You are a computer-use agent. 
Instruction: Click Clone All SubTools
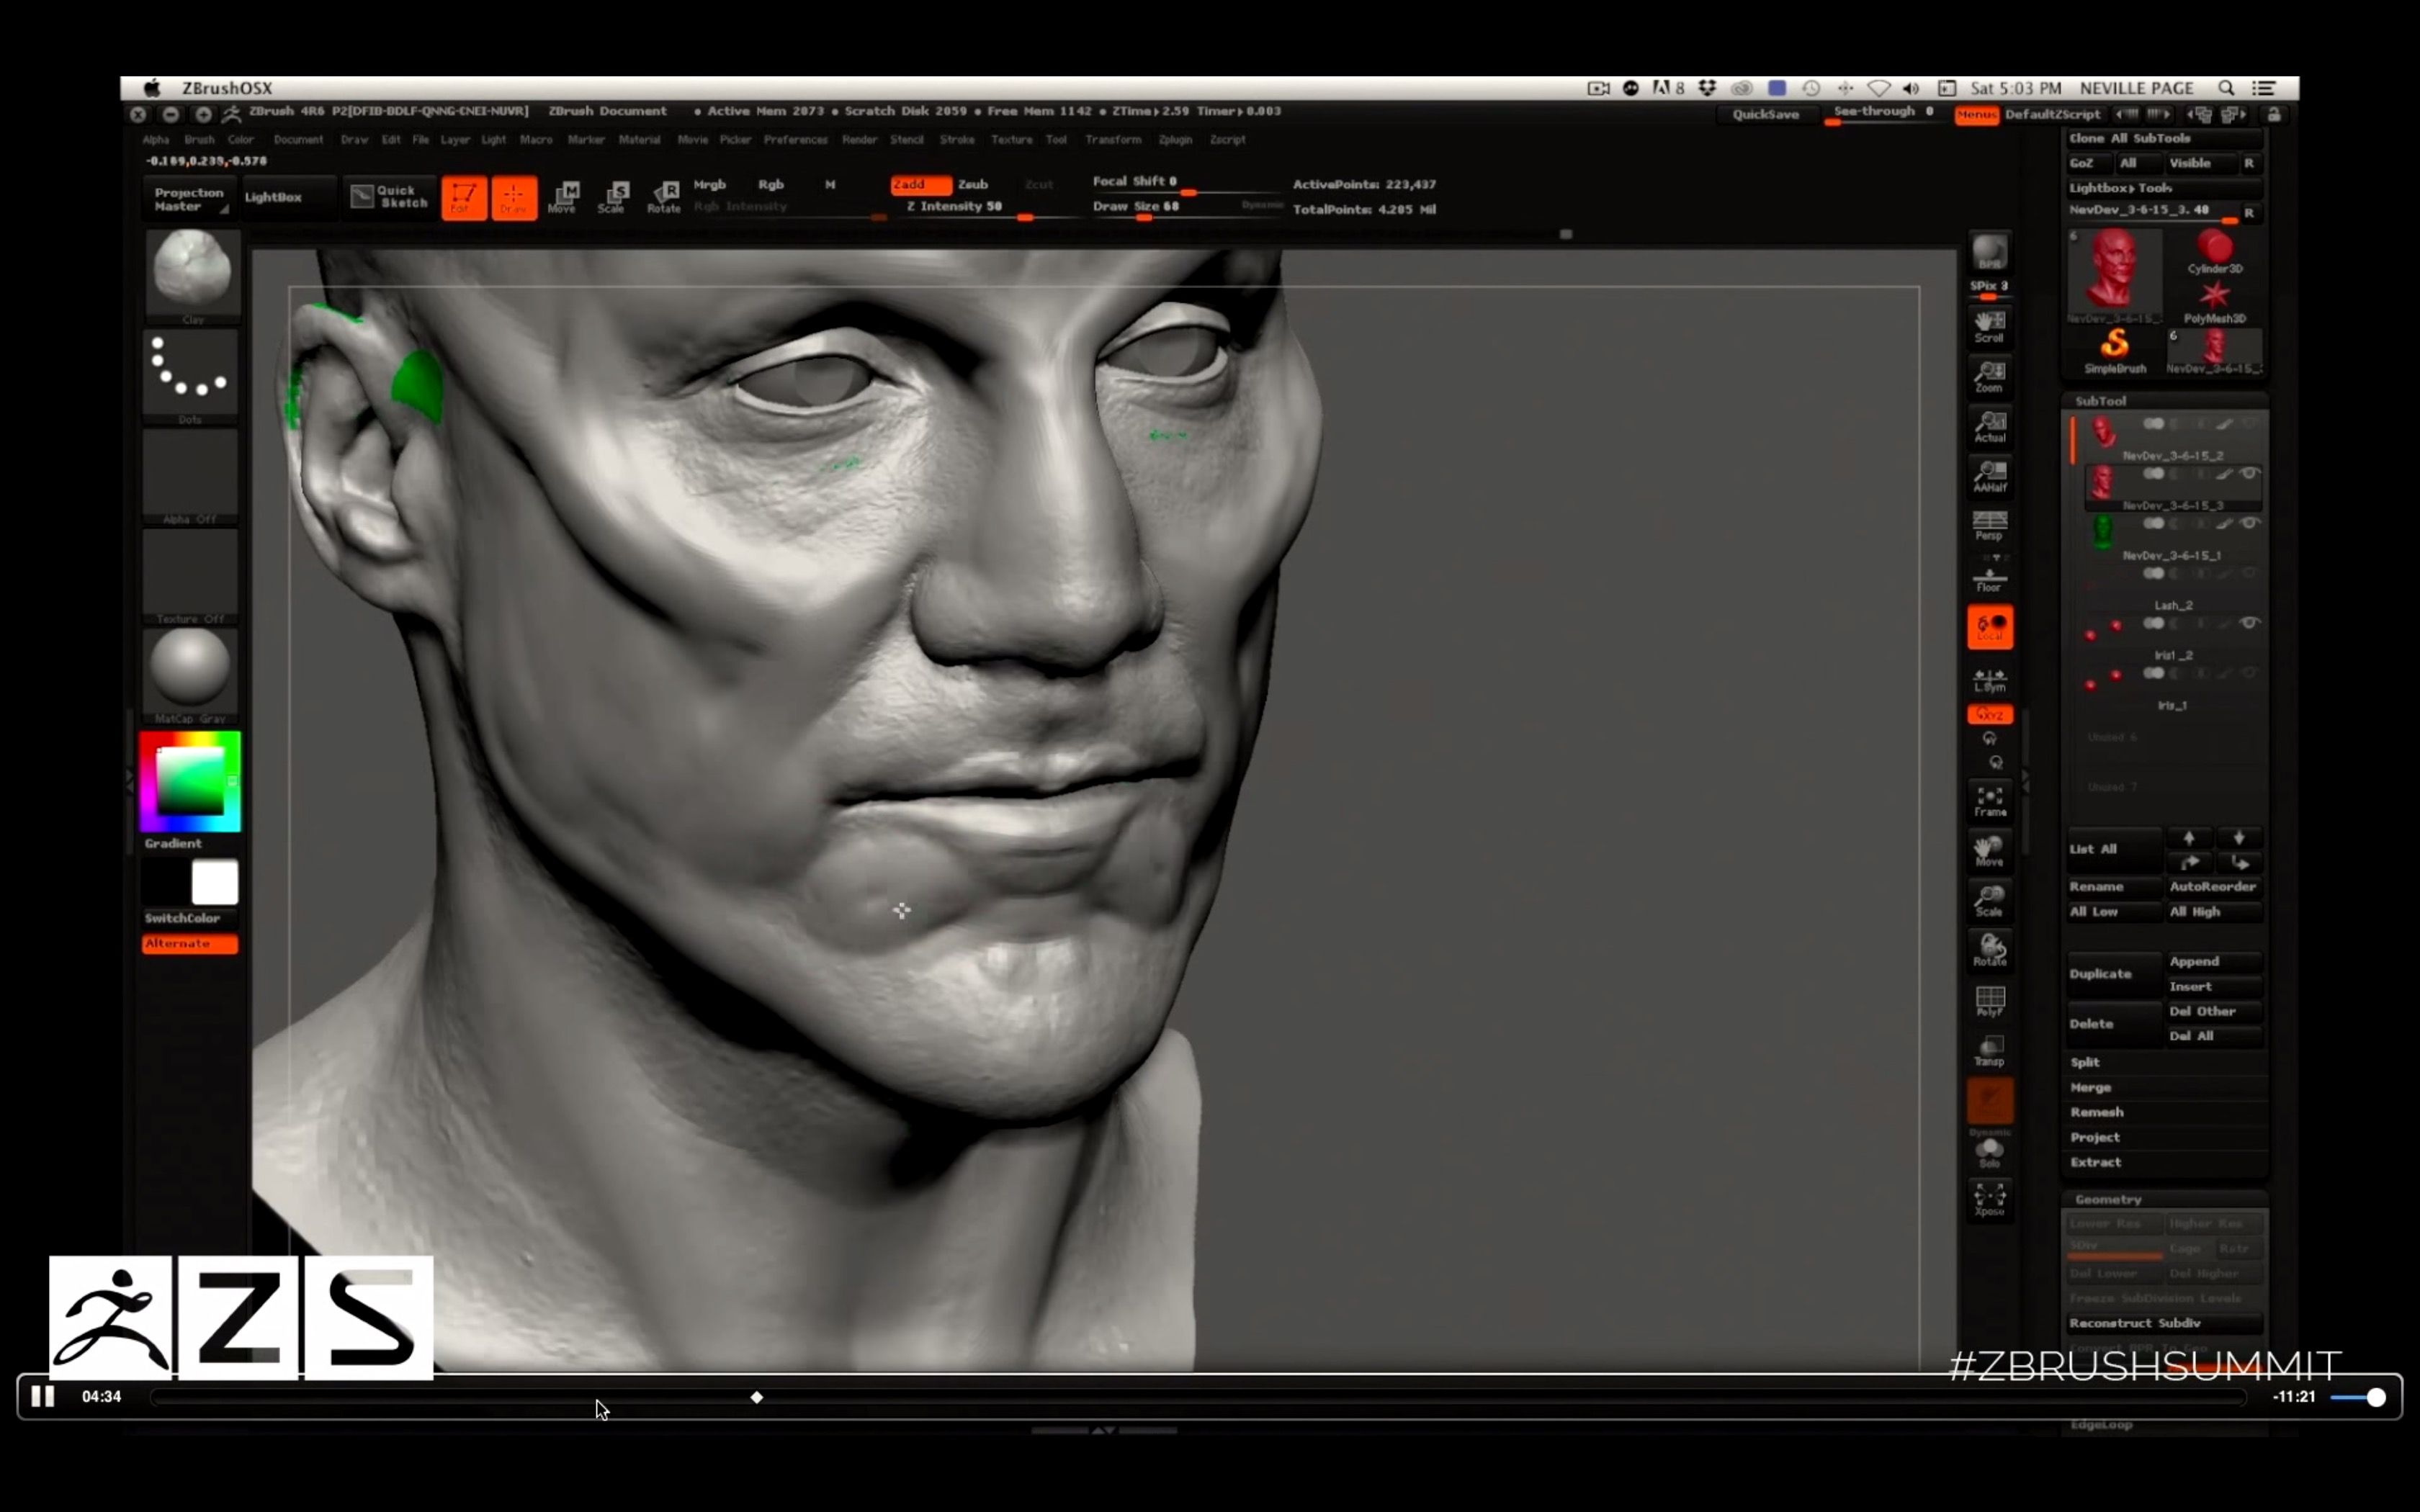(x=2164, y=138)
